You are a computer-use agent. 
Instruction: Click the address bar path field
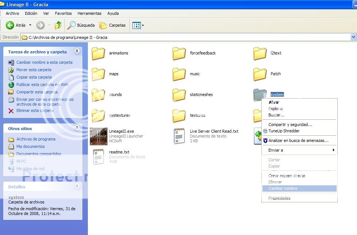coord(186,37)
